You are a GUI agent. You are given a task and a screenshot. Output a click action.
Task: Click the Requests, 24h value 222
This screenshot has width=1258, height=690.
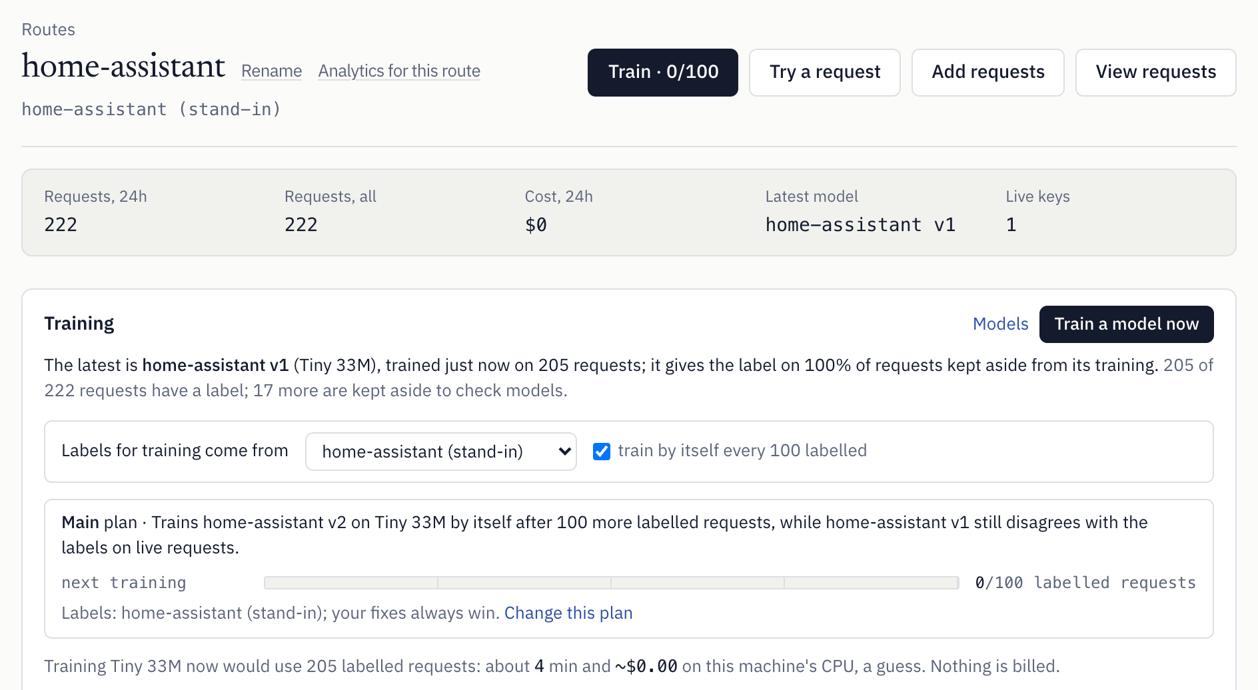coord(61,224)
